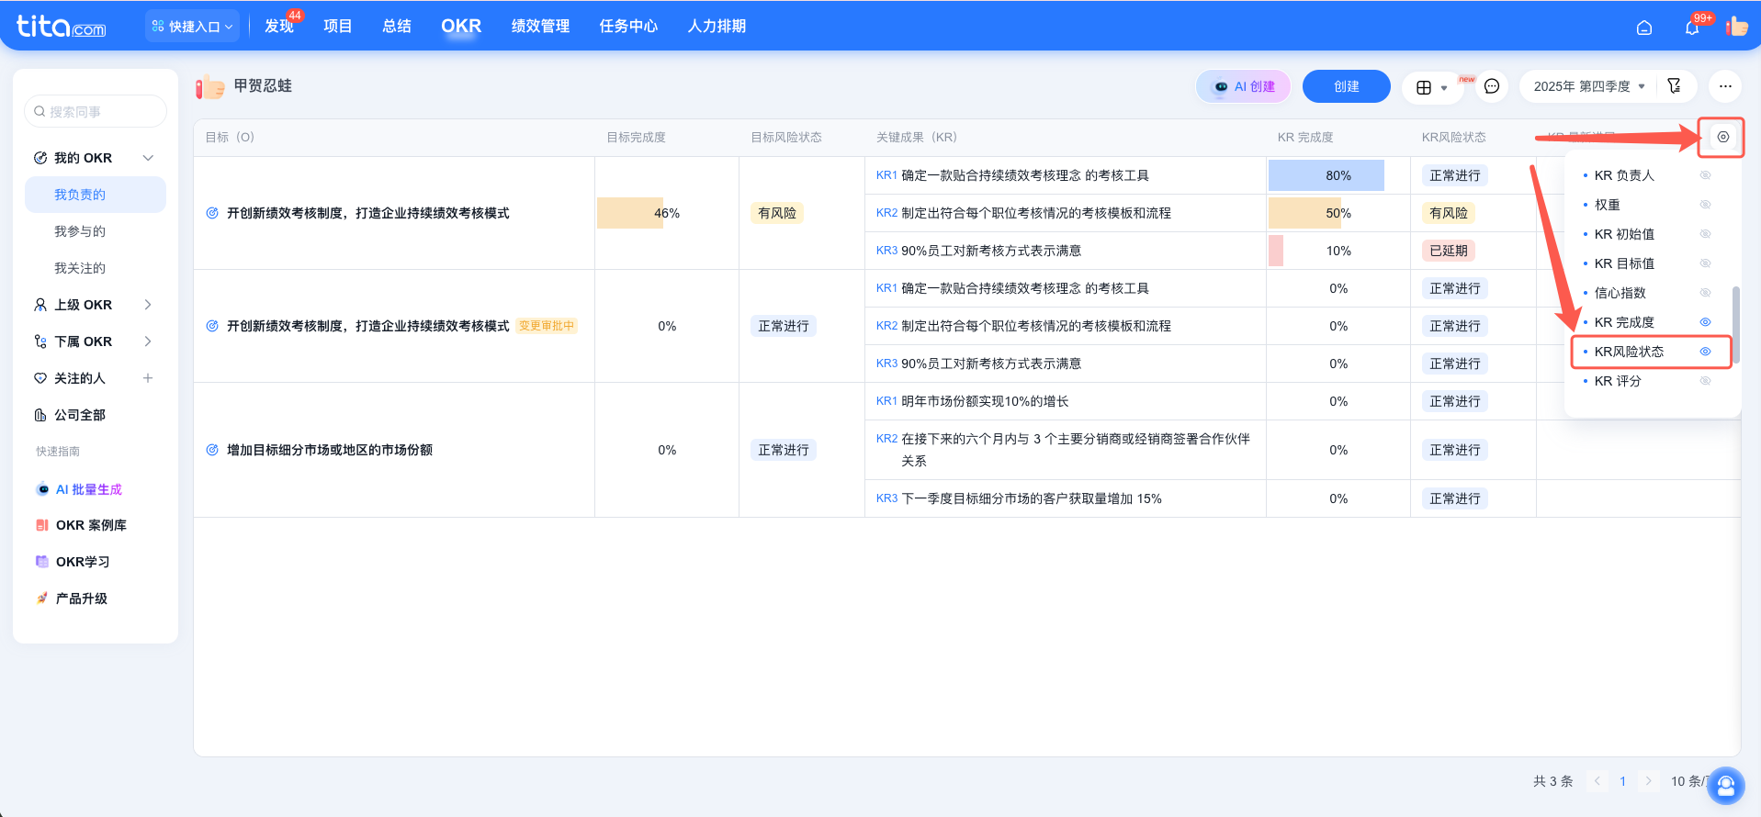
Task: Hide the KR风险状态 column
Action: click(x=1705, y=352)
